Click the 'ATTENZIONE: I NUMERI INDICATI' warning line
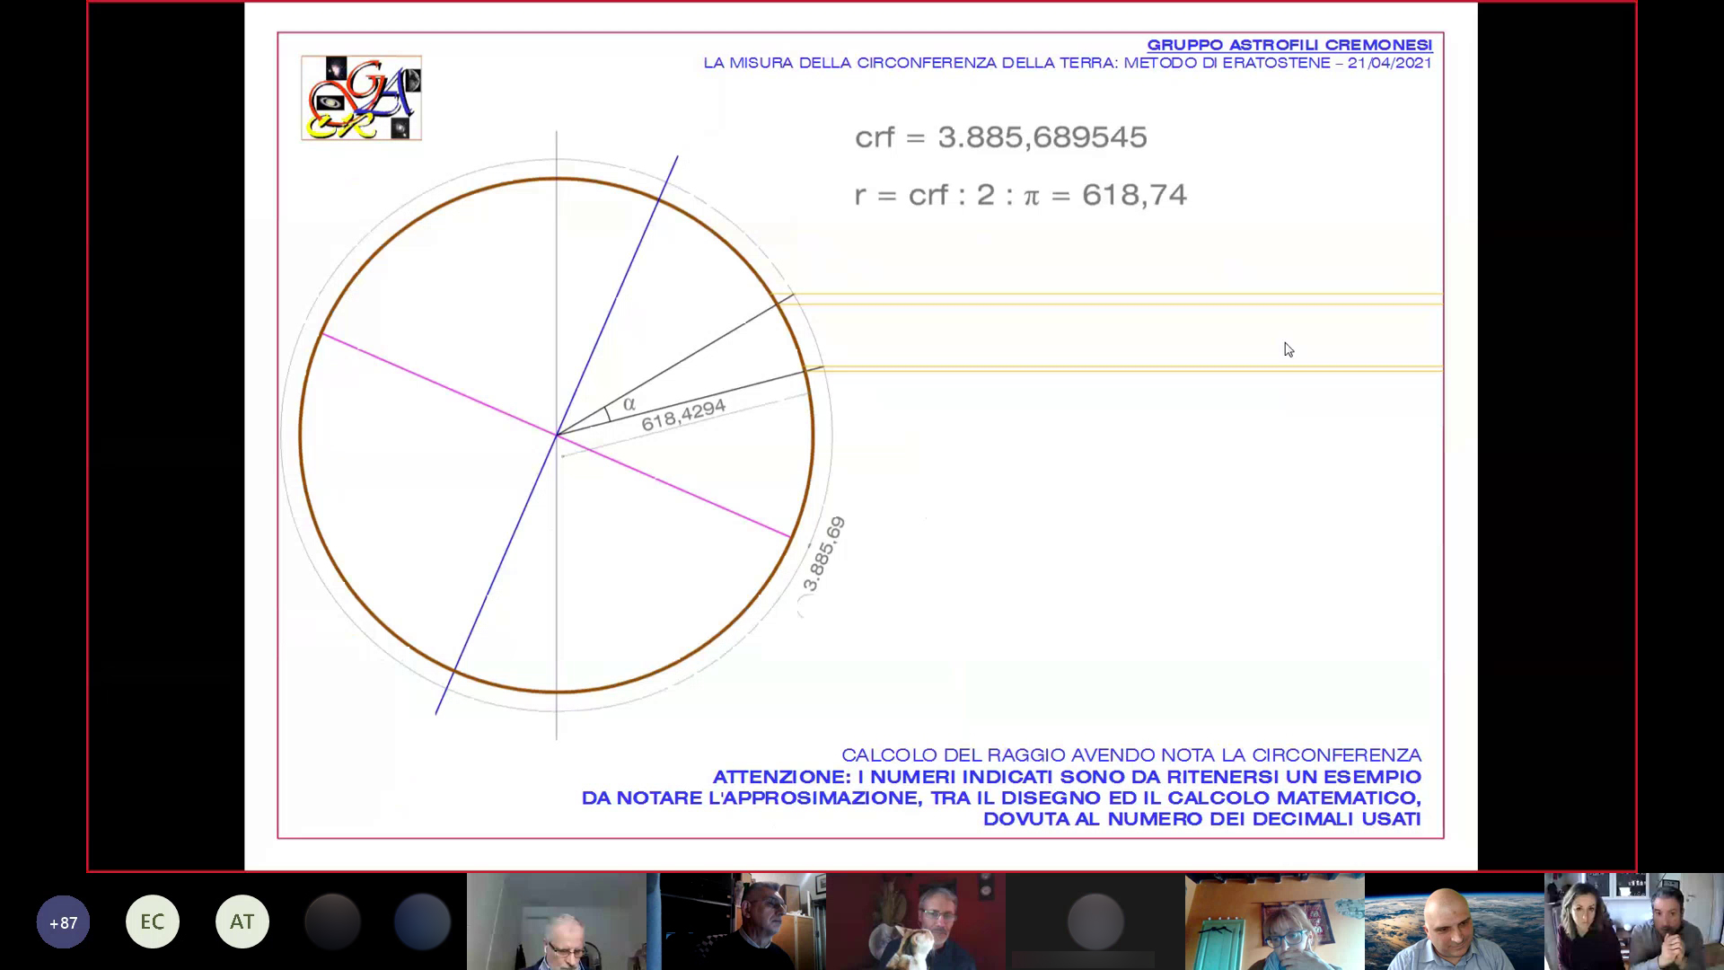 tap(1067, 777)
